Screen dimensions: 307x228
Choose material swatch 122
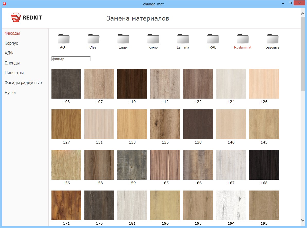pyautogui.click(x=198, y=84)
